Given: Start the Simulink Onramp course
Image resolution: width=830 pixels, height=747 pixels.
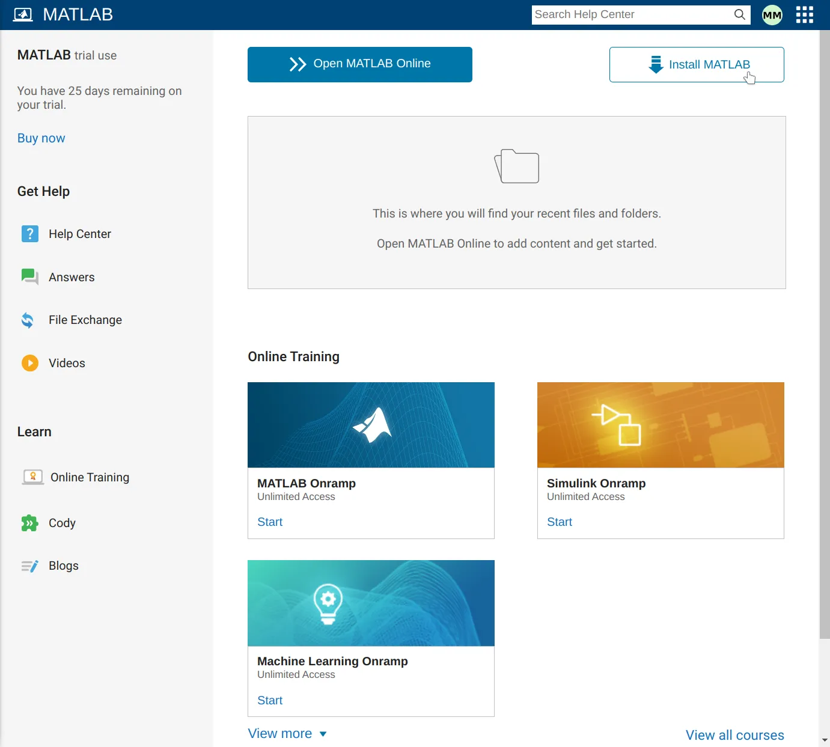Looking at the screenshot, I should (x=560, y=522).
